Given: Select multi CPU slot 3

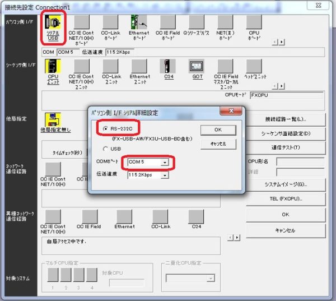Looking at the screenshot, I should pyautogui.click(x=79, y=275).
